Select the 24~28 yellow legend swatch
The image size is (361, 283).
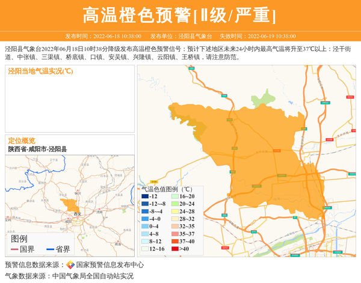point(174,211)
